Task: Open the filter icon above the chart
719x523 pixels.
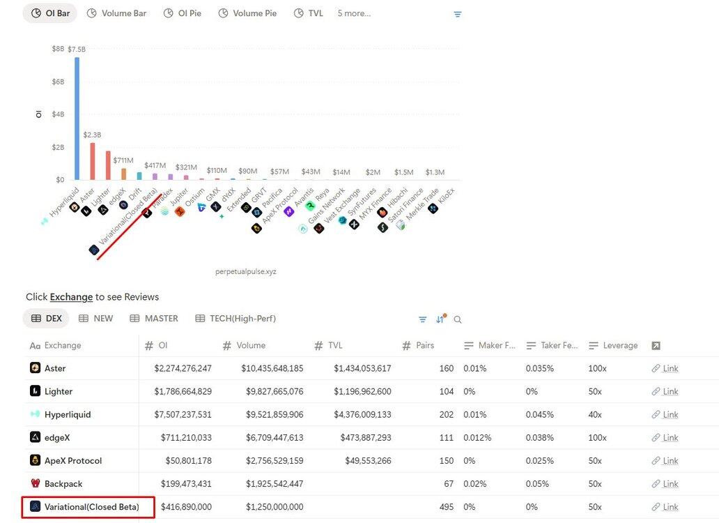Action: pyautogui.click(x=458, y=14)
